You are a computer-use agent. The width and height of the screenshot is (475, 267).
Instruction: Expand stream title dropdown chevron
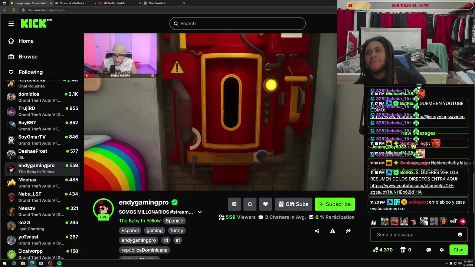pyautogui.click(x=200, y=212)
